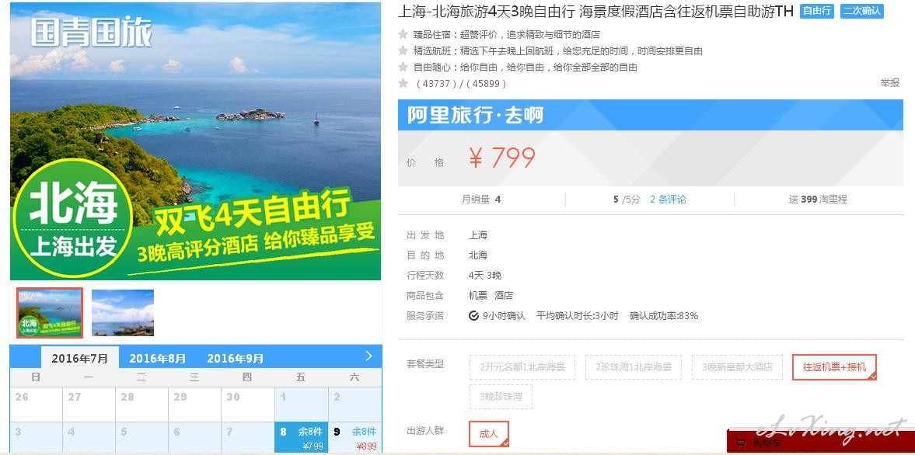Click the 举报 report link

[x=890, y=83]
